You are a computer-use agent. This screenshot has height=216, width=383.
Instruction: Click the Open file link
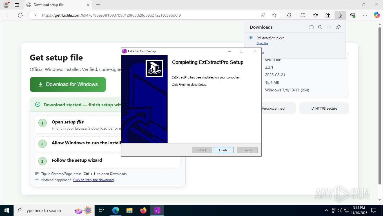click(x=262, y=43)
